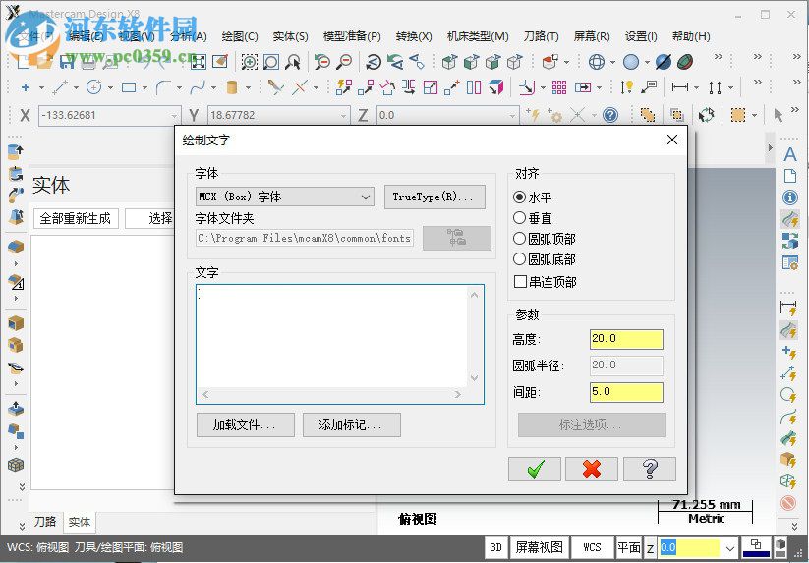Choose the 圆弧底部 radio option
The width and height of the screenshot is (809, 563).
(520, 259)
